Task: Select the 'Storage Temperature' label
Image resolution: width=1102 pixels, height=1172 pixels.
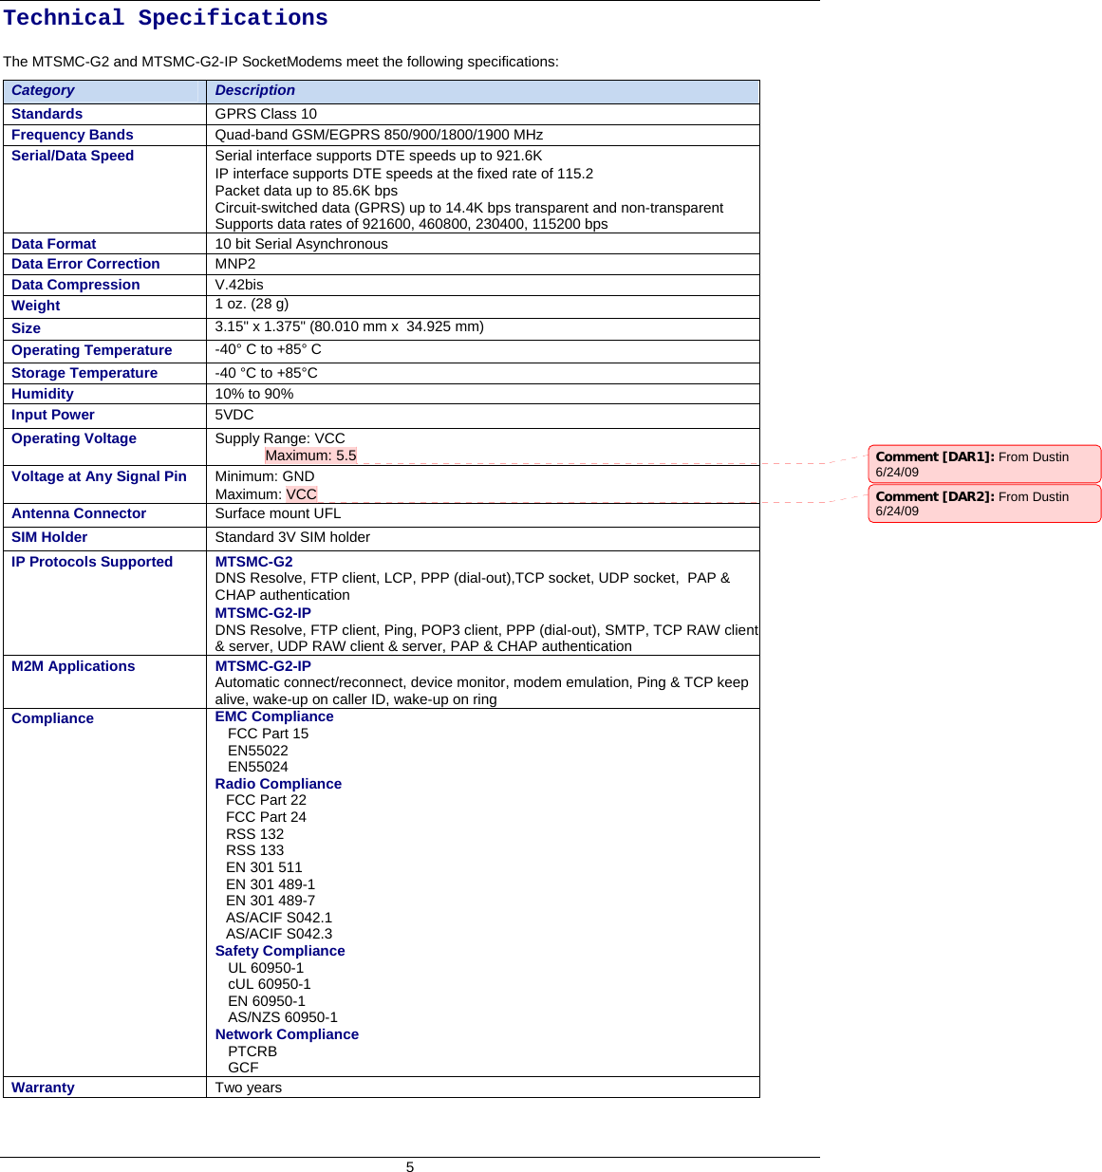Action: click(x=84, y=373)
